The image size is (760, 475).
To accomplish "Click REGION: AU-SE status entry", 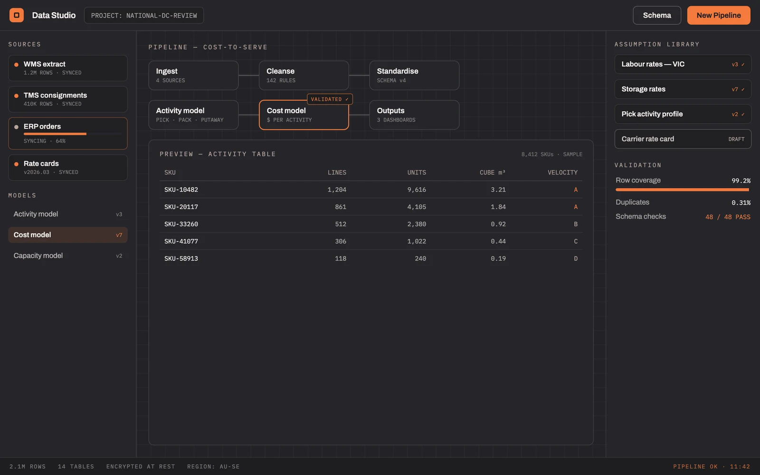I will (213, 466).
